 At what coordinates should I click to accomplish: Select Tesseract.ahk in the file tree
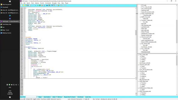click(x=147, y=15)
